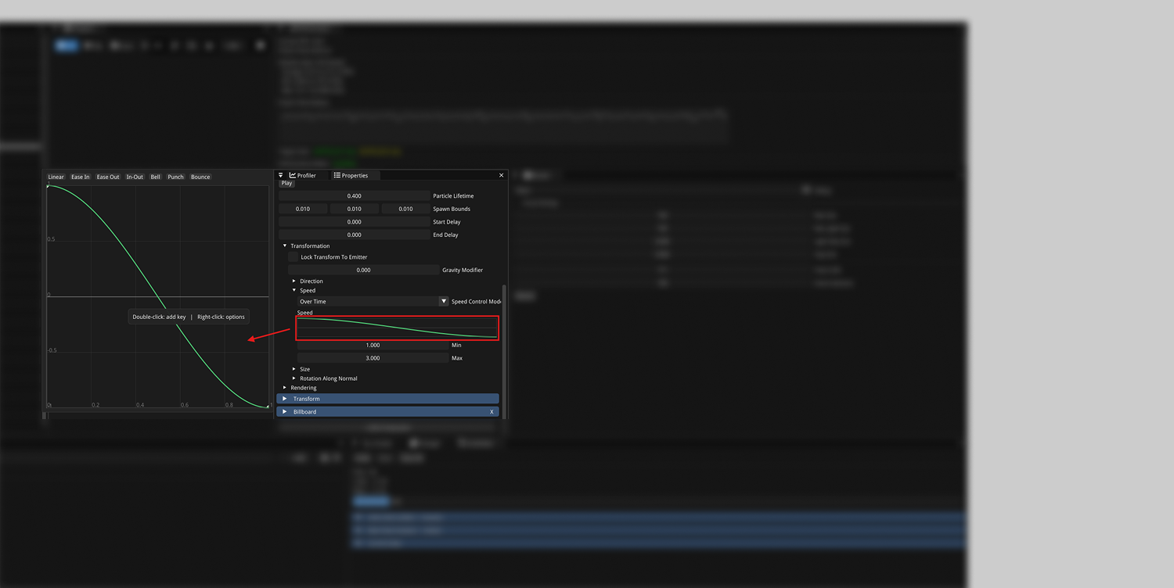Expand the Rotation Along Normal section
The width and height of the screenshot is (1174, 588).
pos(294,378)
